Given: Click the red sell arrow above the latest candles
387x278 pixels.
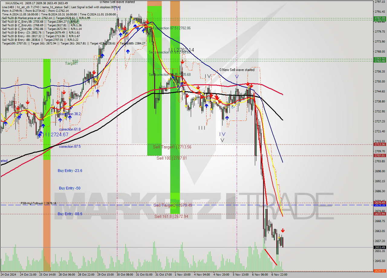Looking at the screenshot, I should [x=283, y=231].
